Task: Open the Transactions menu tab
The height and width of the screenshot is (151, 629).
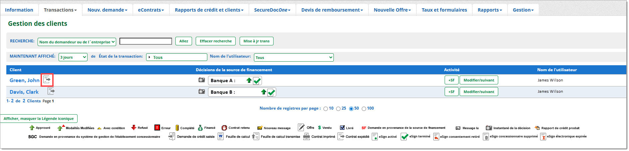Action: [x=60, y=10]
